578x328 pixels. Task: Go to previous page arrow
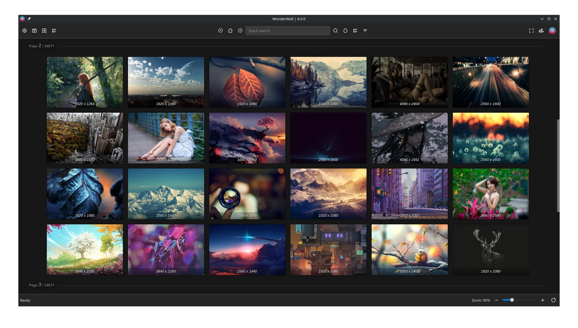coord(220,31)
